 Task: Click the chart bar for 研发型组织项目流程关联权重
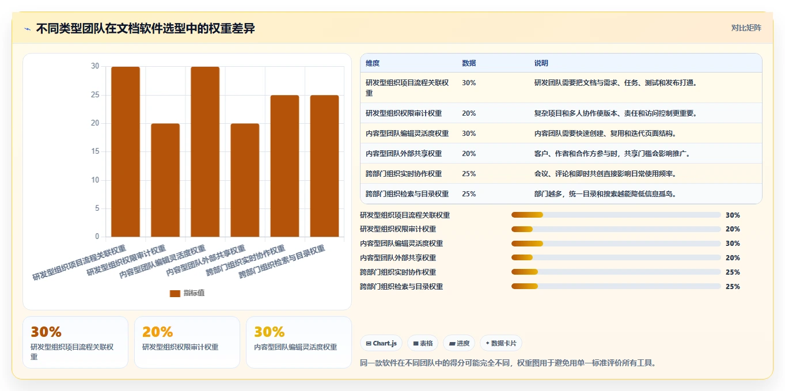point(126,151)
